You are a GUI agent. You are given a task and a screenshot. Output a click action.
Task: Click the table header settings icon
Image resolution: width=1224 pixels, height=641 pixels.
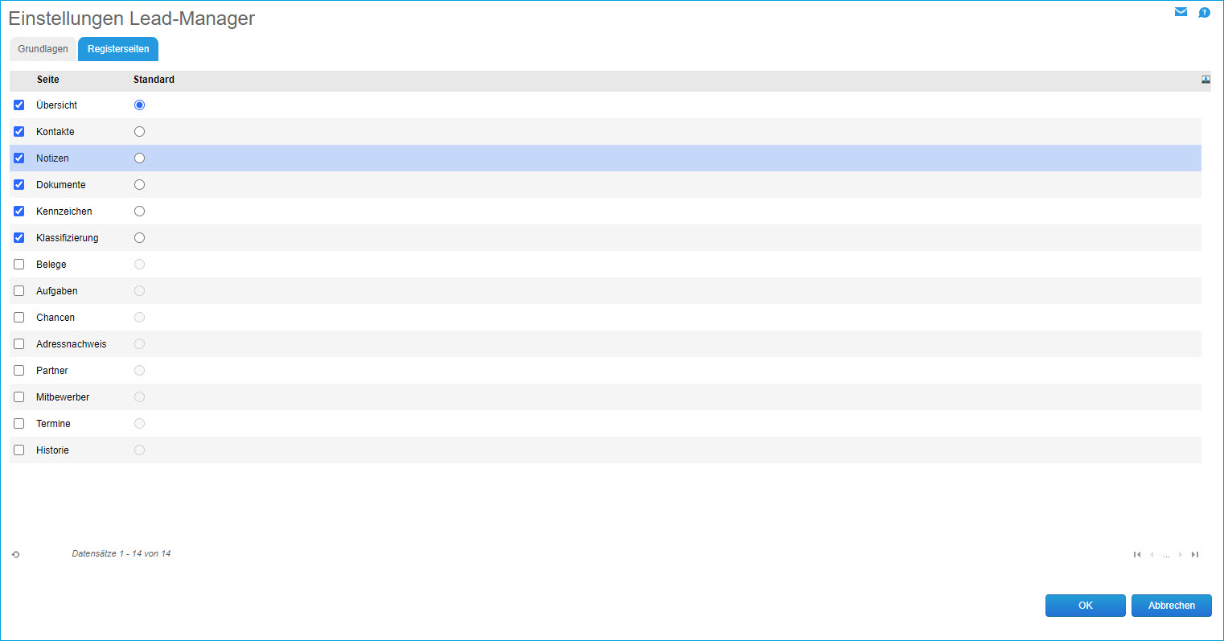pyautogui.click(x=1206, y=80)
